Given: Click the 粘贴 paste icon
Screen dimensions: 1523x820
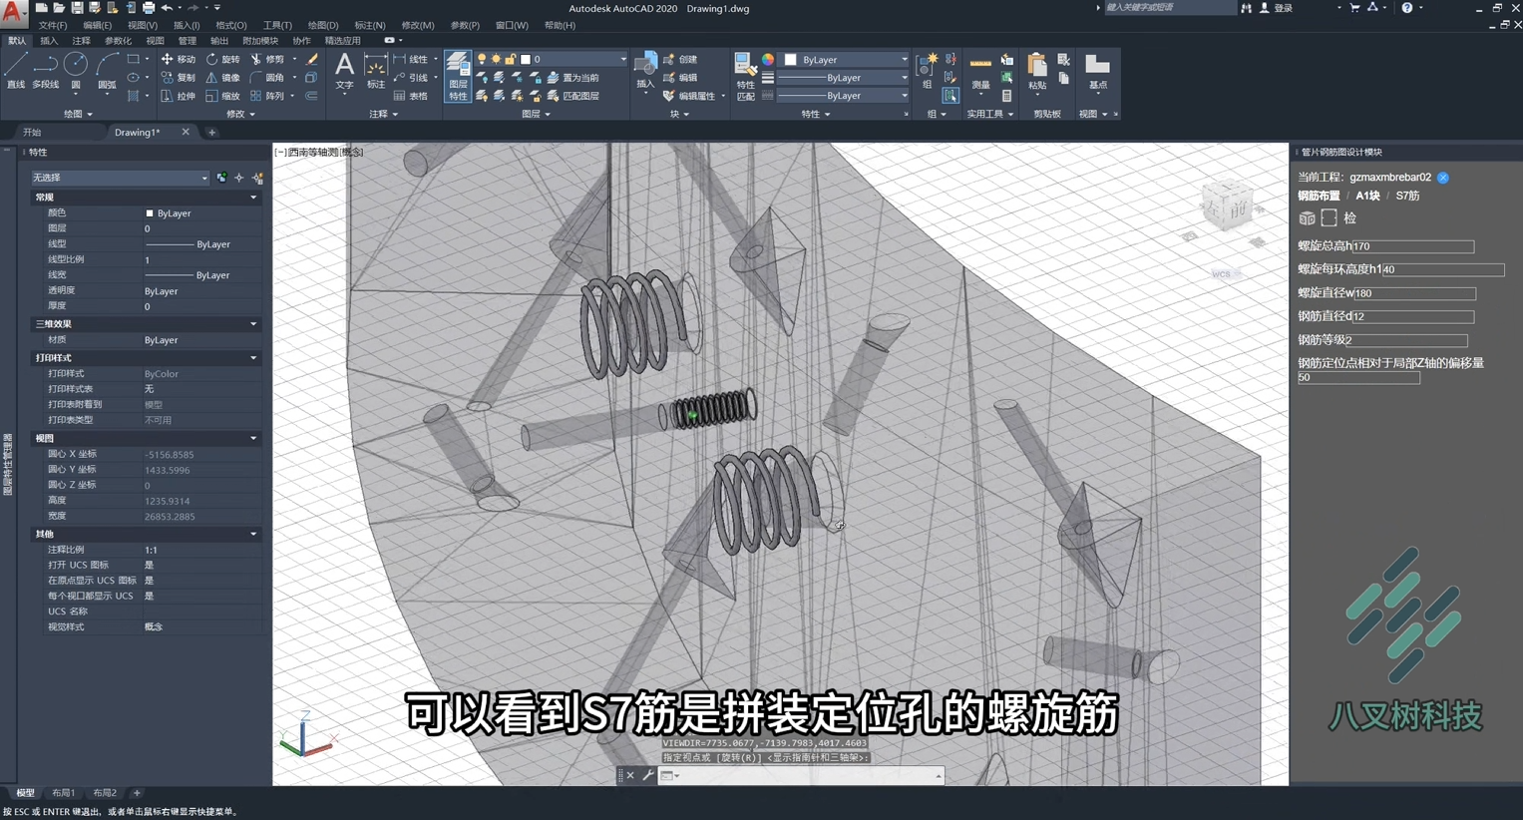Looking at the screenshot, I should click(1037, 72).
